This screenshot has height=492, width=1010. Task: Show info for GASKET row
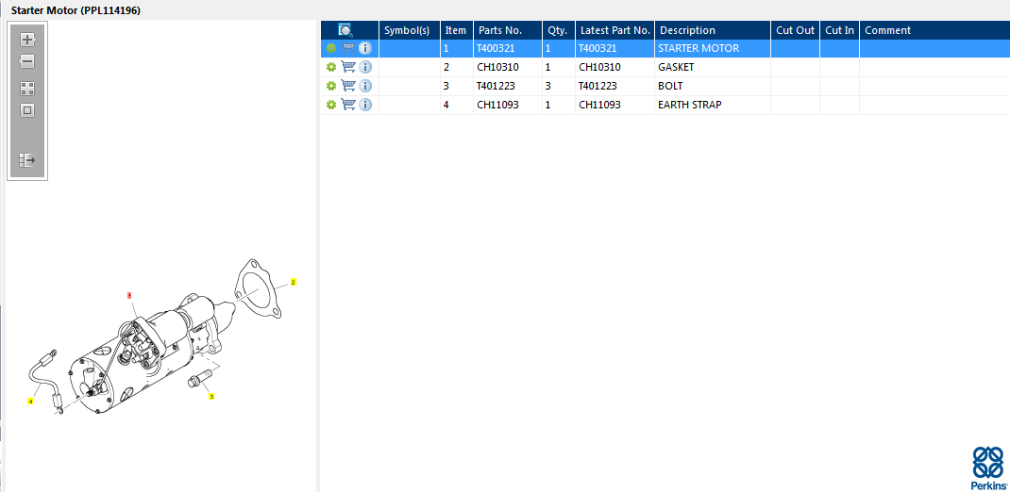tap(365, 67)
